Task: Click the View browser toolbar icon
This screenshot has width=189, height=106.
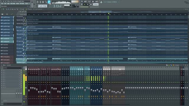Action: [46, 2]
